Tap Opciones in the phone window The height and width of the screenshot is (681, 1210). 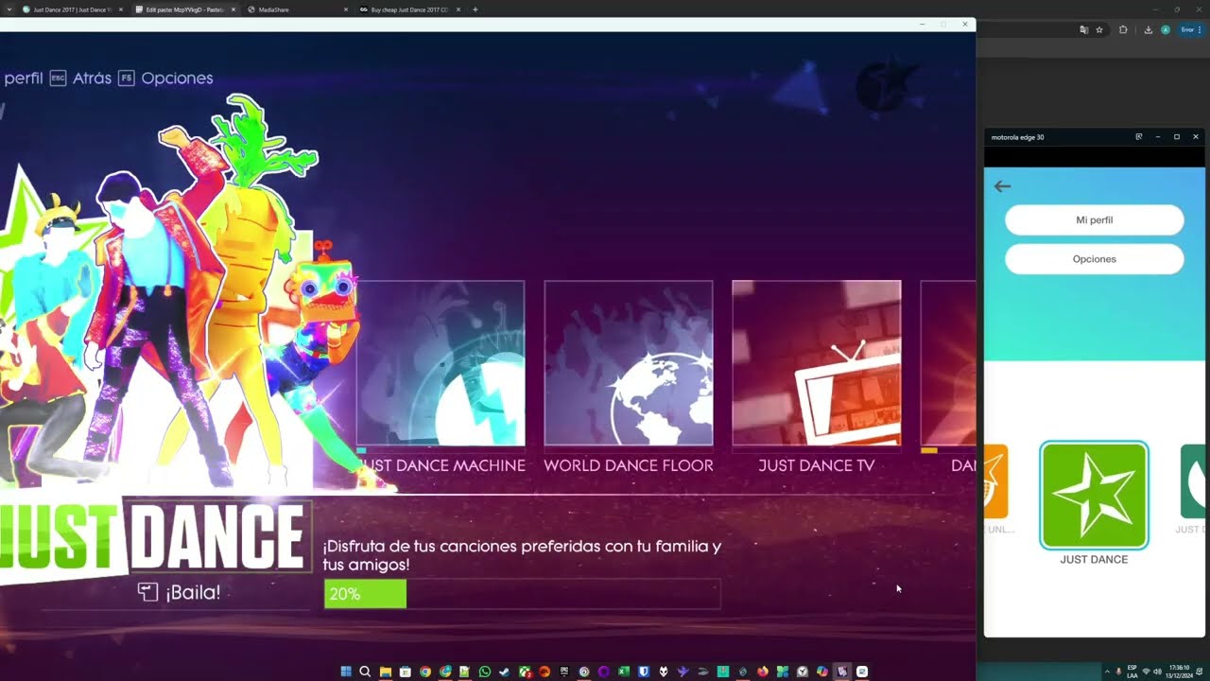[1094, 259]
